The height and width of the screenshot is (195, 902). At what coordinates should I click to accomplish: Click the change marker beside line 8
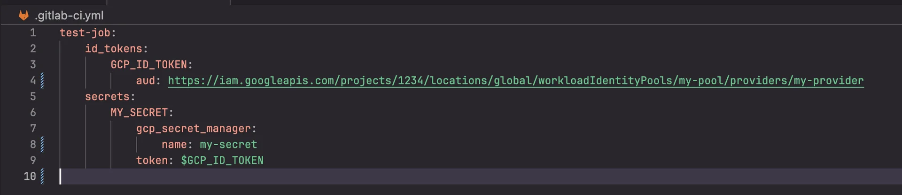(42, 144)
